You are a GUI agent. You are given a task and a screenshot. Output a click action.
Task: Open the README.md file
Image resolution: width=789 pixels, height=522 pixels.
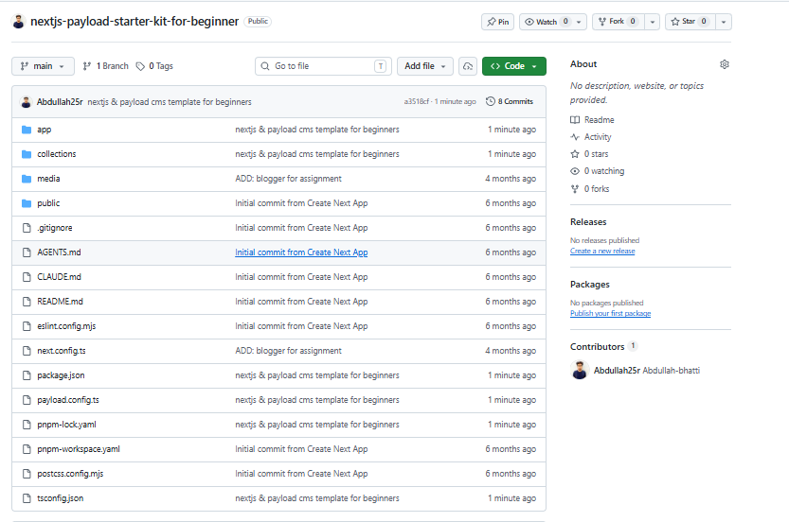60,302
